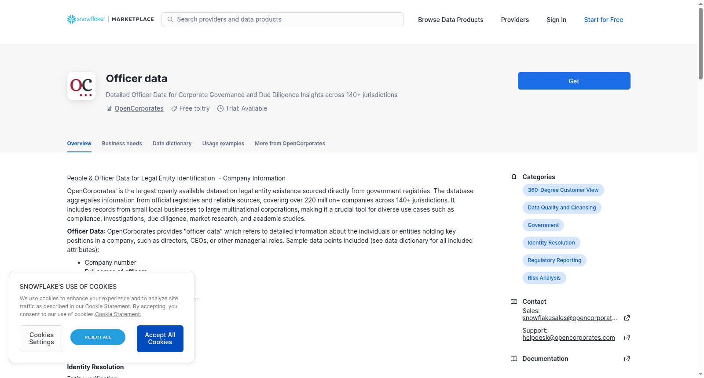Select the Overview tab
The image size is (704, 378).
coord(79,144)
